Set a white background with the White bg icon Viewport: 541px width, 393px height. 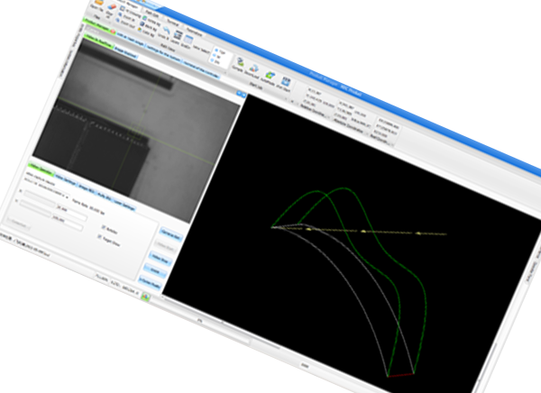[144, 18]
